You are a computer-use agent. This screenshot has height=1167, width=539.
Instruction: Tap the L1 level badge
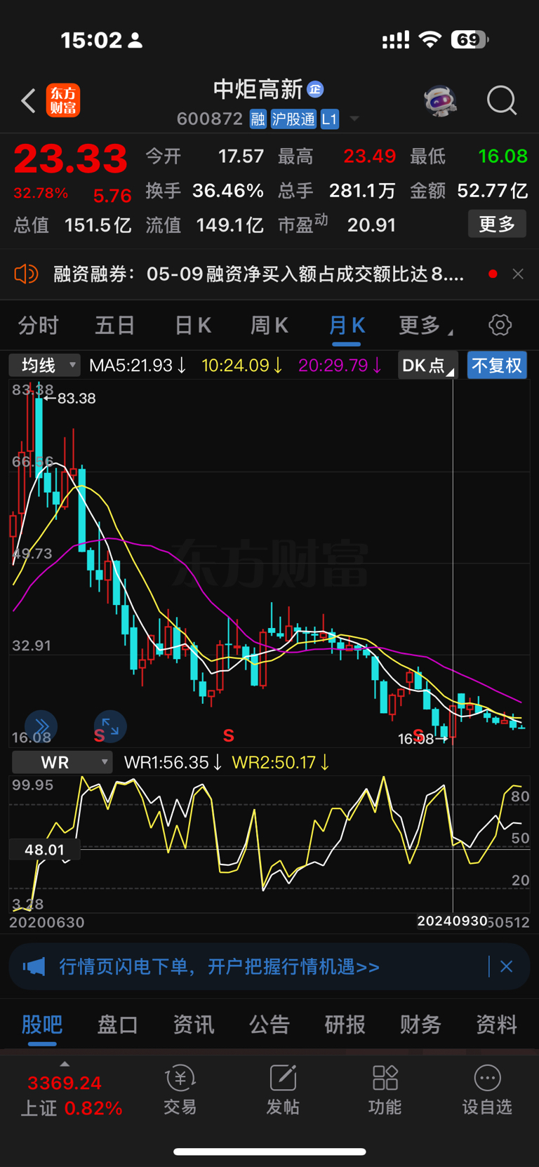(330, 119)
